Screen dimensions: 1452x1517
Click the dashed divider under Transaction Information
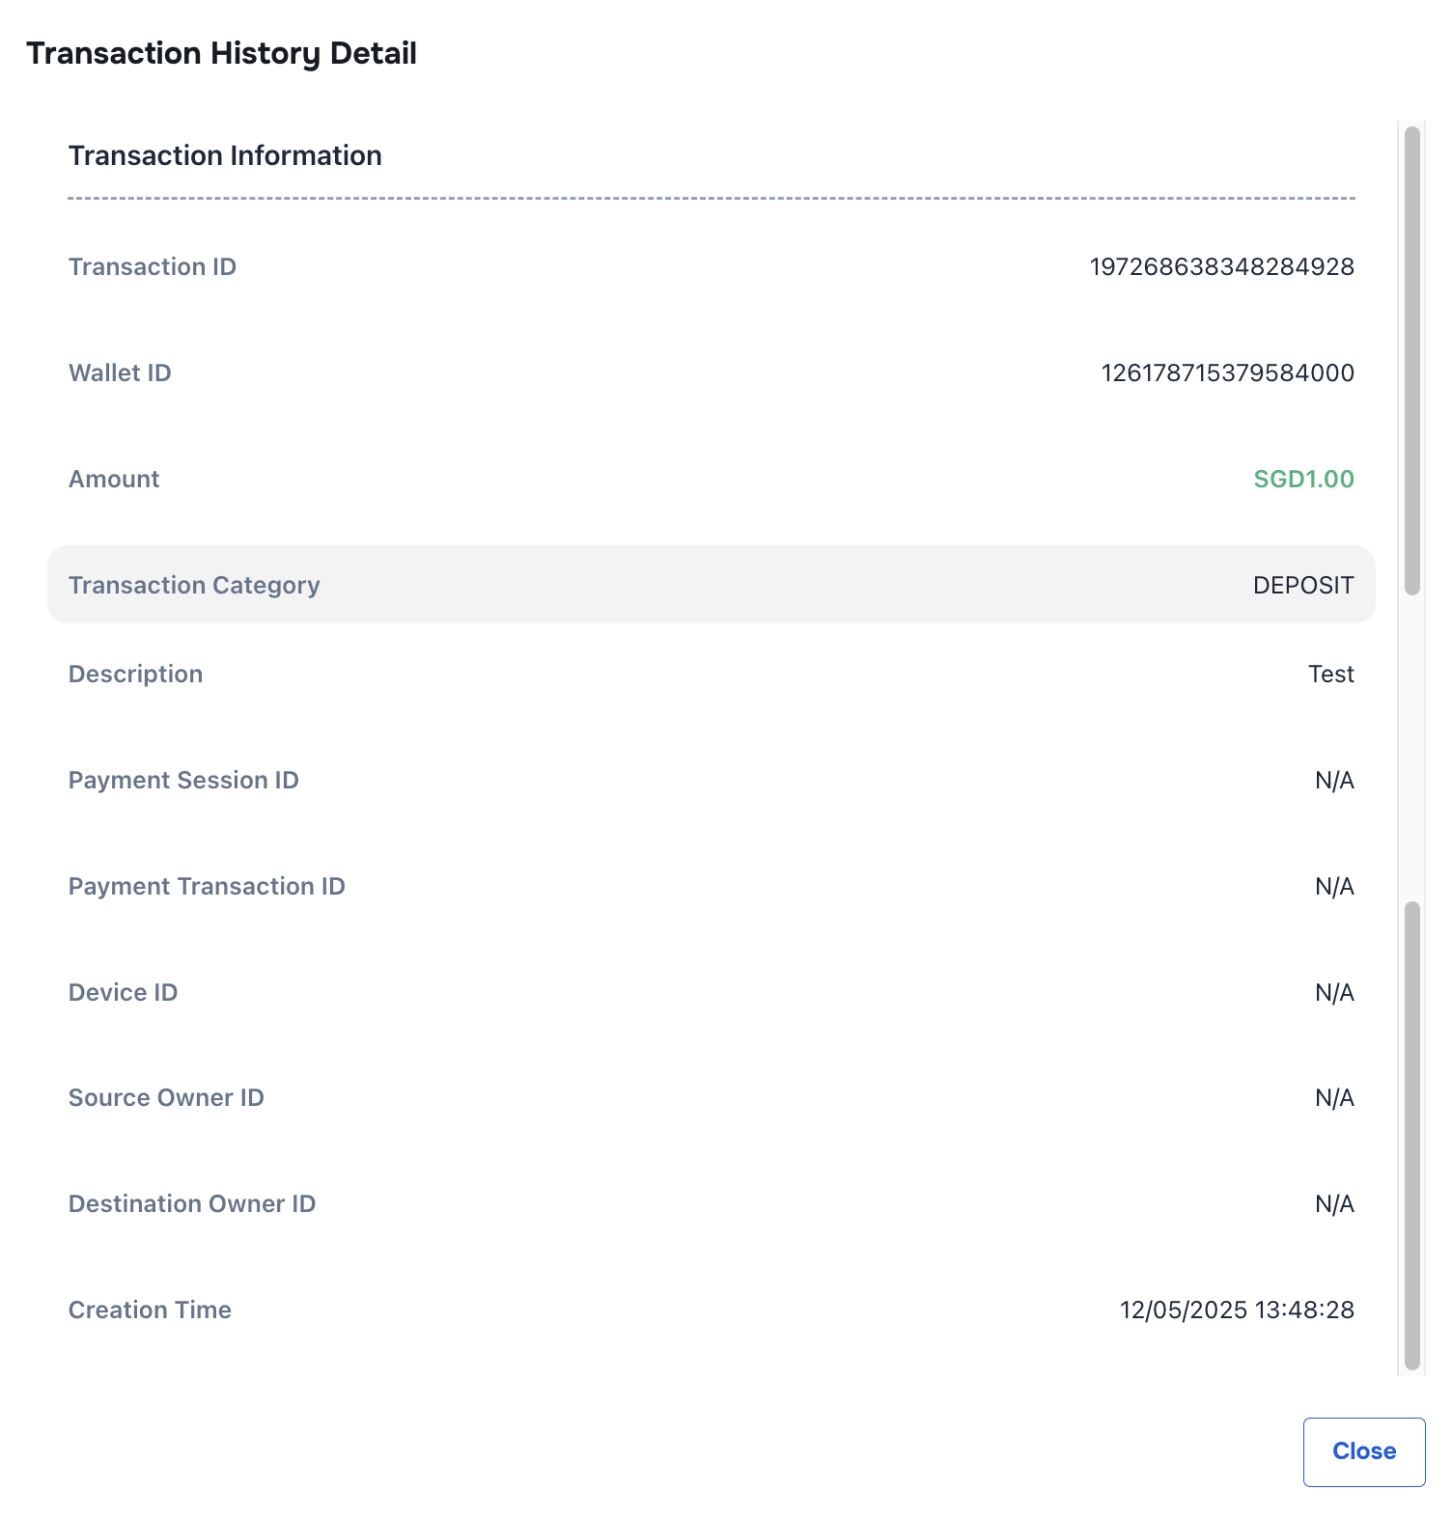pos(711,198)
